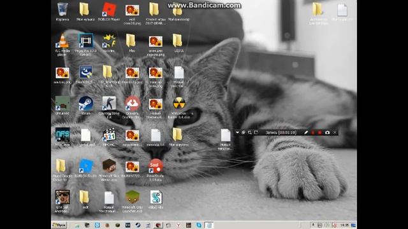Open Yandex browser from the taskbar

tap(178, 225)
